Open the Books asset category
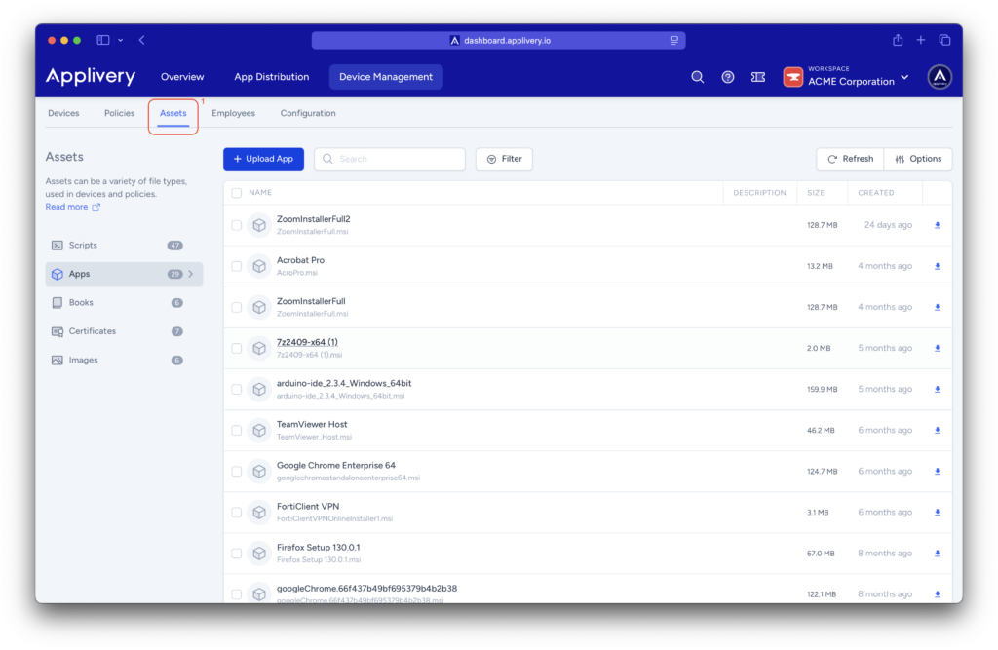998x650 pixels. (x=124, y=302)
